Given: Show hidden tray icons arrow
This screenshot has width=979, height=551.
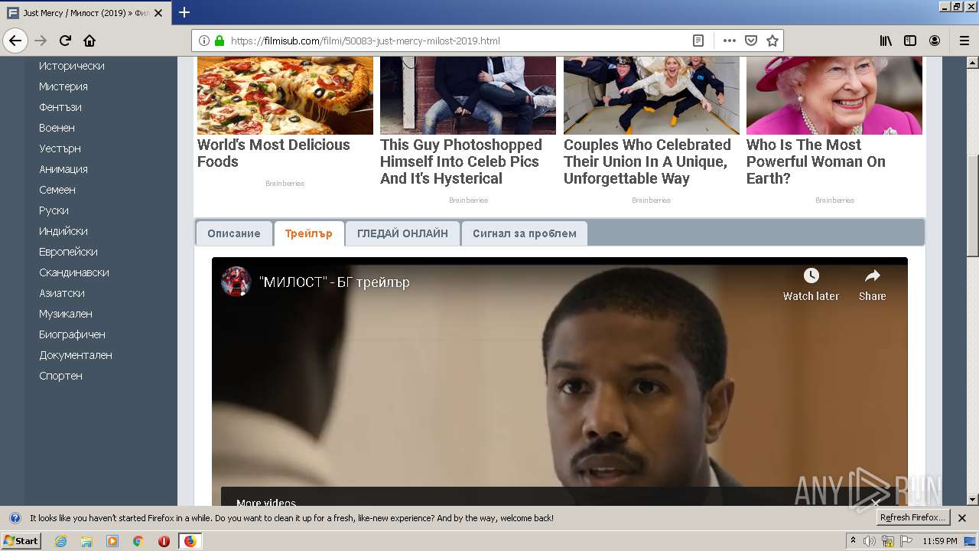Looking at the screenshot, I should click(x=853, y=541).
